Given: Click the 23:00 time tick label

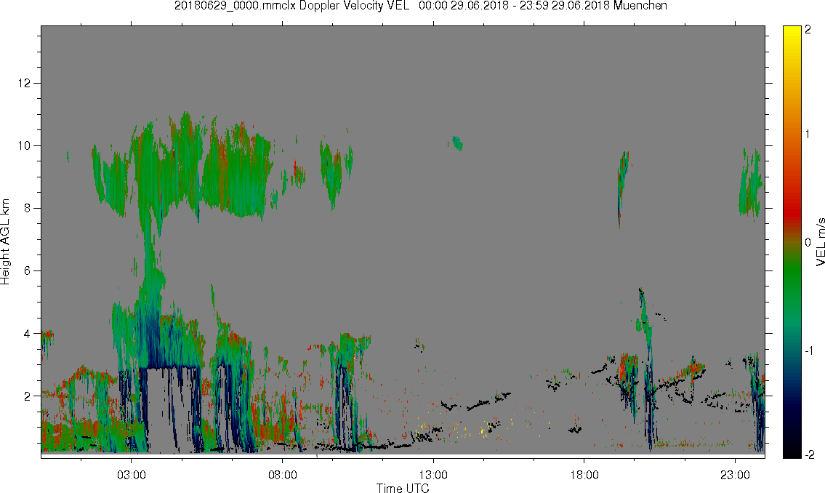Looking at the screenshot, I should point(735,475).
